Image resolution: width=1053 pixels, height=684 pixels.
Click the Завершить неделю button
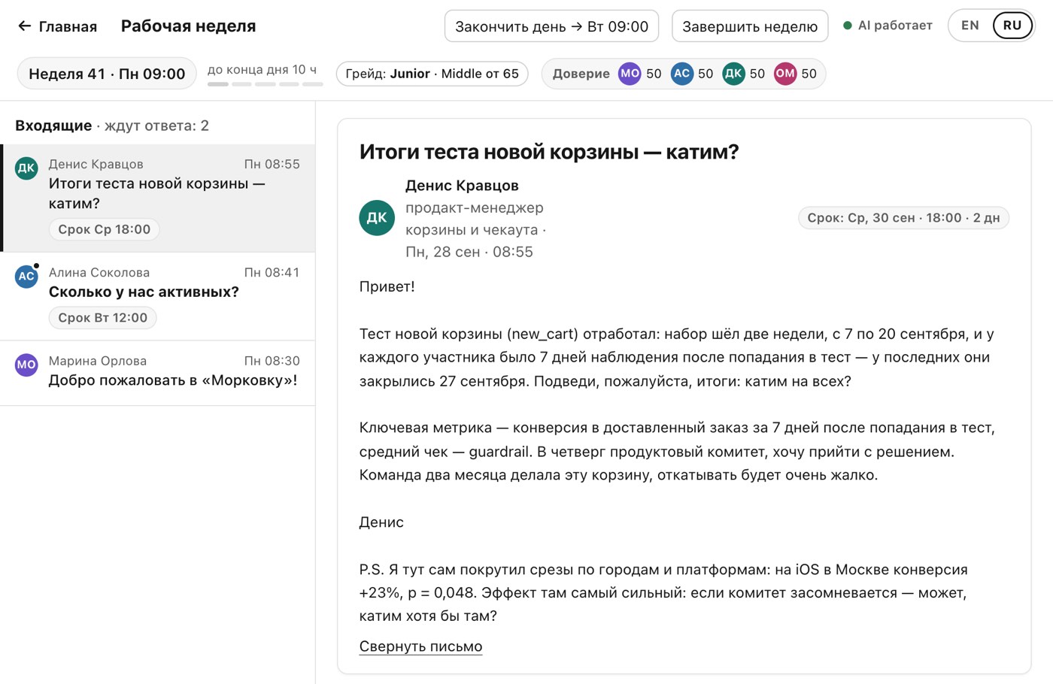(x=749, y=26)
